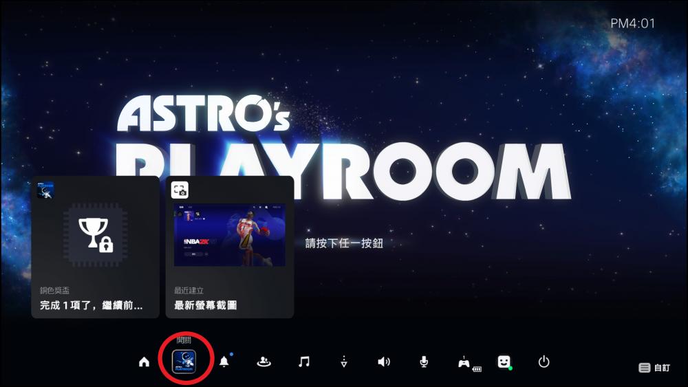Click the NBA 2K screenshot thumbnail
The width and height of the screenshot is (688, 387).
point(230,235)
